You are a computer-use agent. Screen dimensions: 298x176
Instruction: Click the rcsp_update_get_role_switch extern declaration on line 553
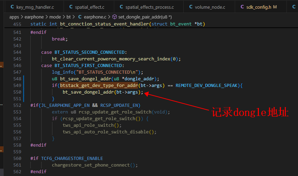pos(111,112)
